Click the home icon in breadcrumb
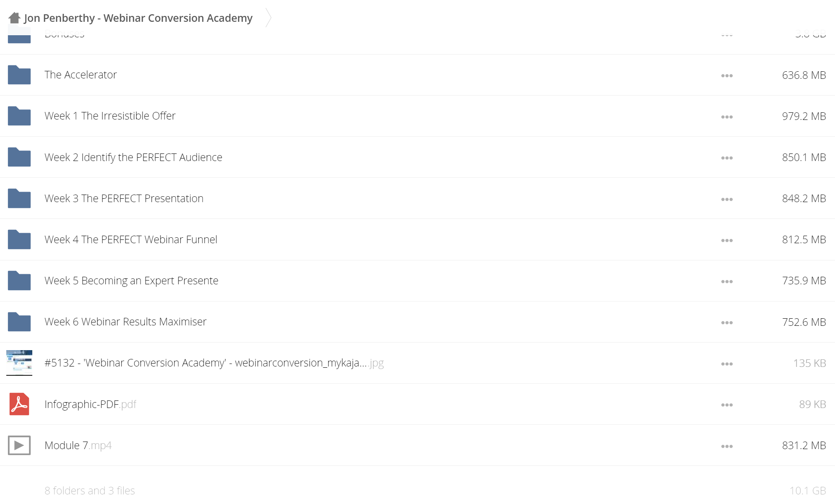 pos(14,18)
